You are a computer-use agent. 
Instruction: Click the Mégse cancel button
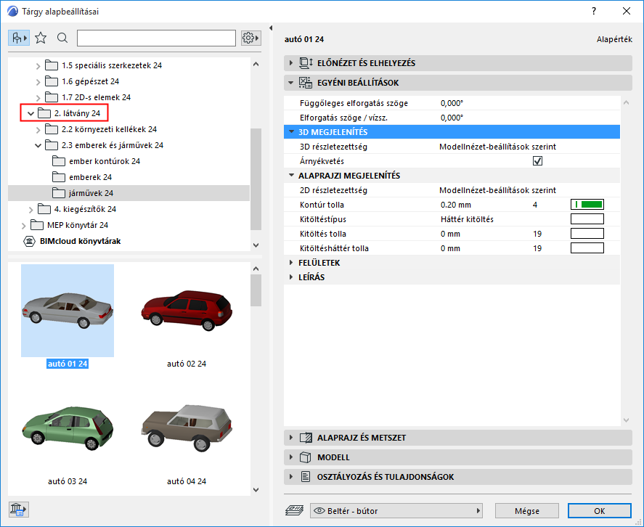(527, 510)
